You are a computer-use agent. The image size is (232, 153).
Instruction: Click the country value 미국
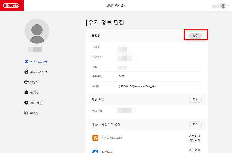(x=121, y=76)
